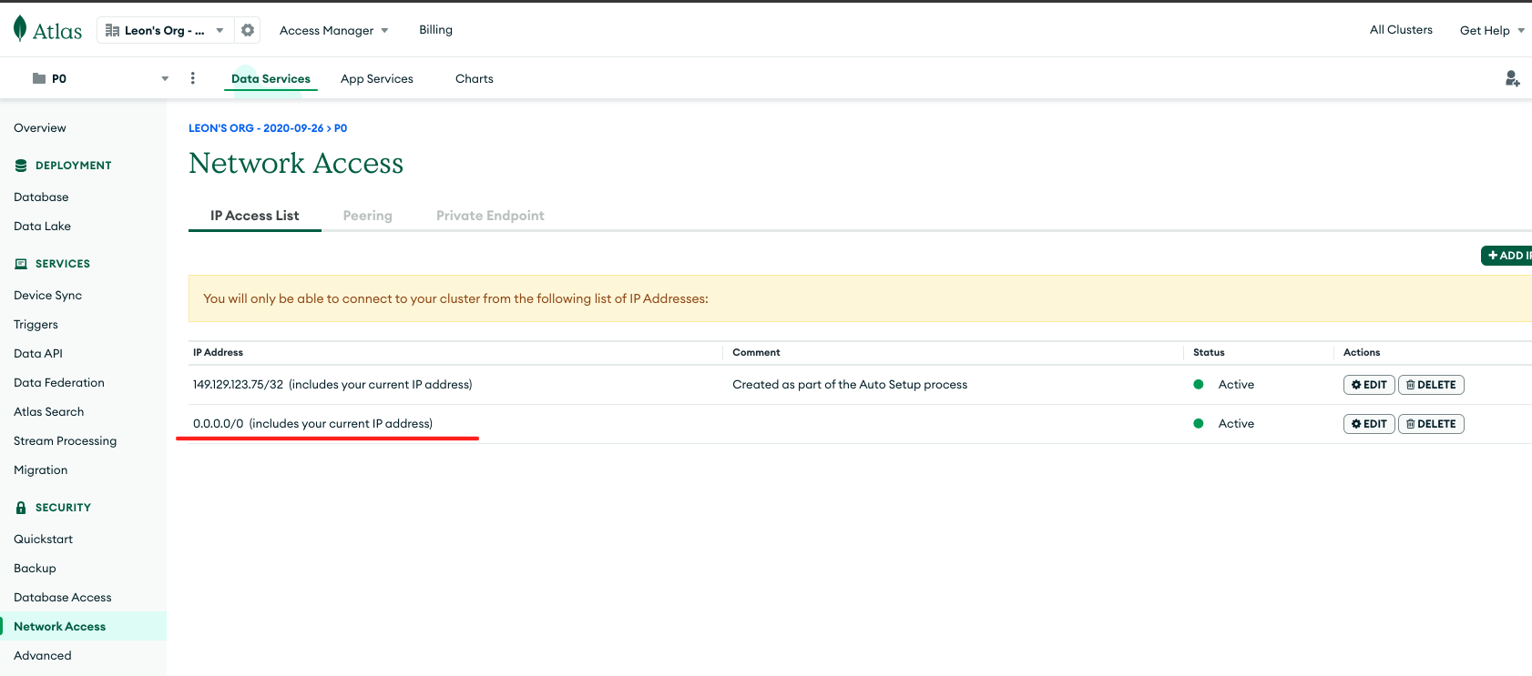1532x676 pixels.
Task: Click the organization building icon
Action: (112, 30)
